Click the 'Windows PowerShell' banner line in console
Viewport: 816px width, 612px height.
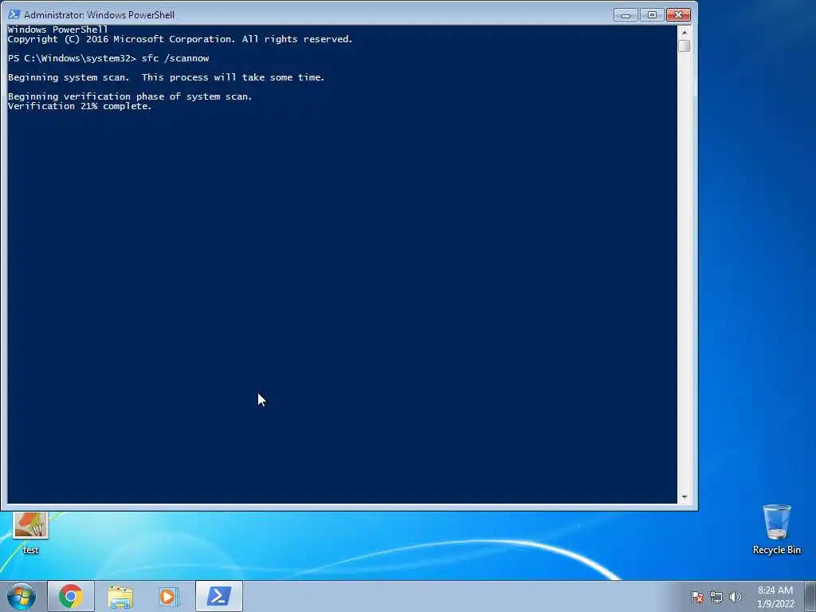click(57, 29)
